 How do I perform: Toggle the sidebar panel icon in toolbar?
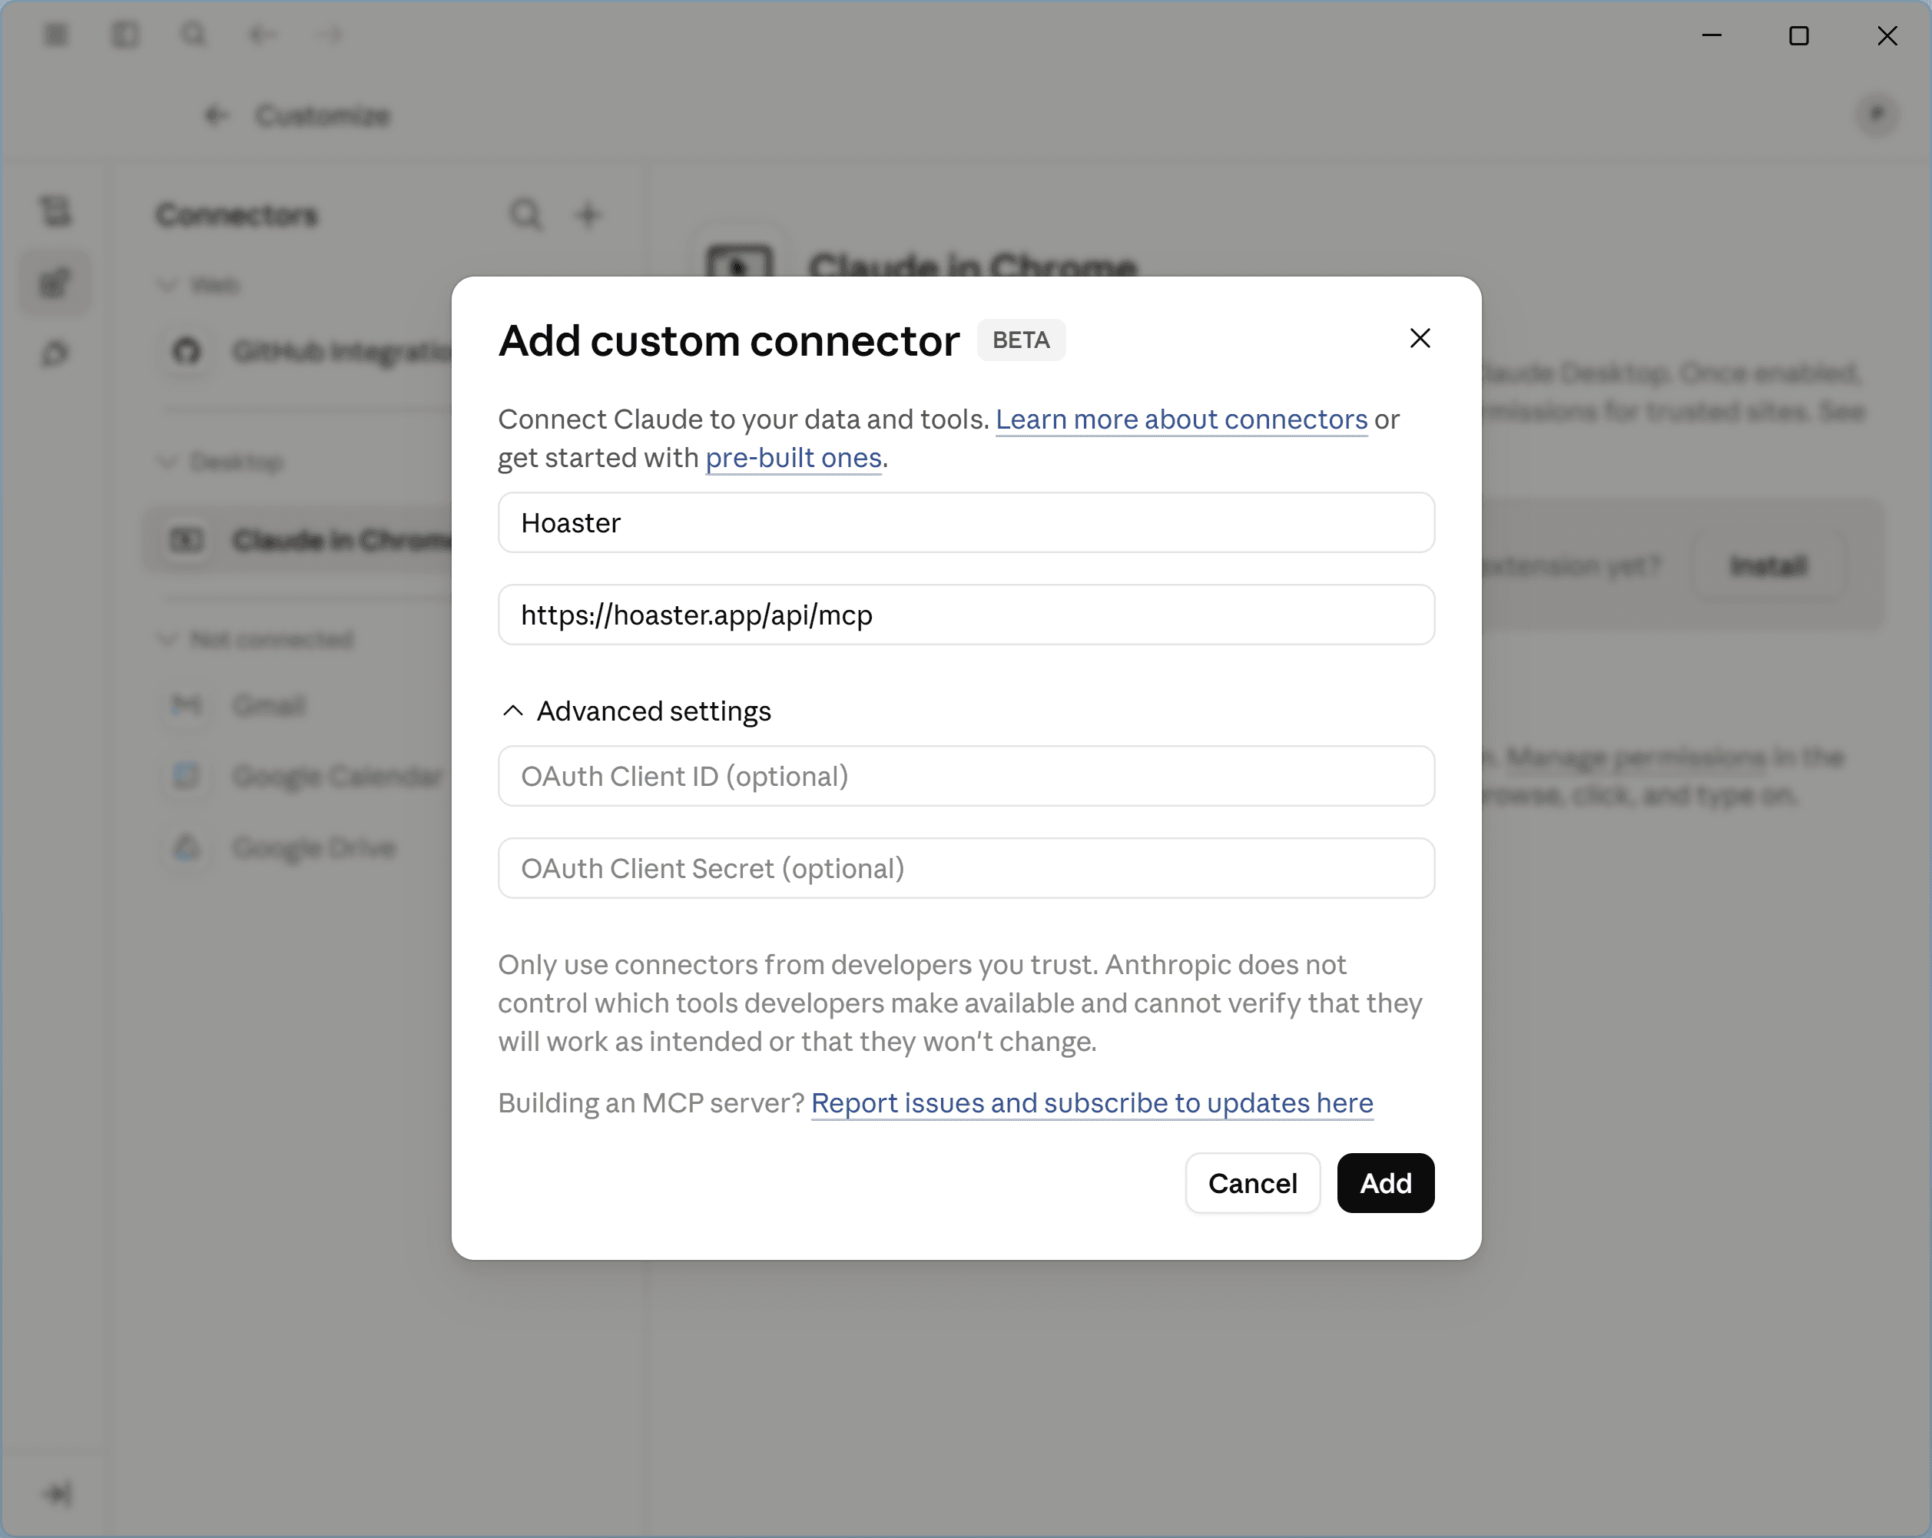point(125,35)
